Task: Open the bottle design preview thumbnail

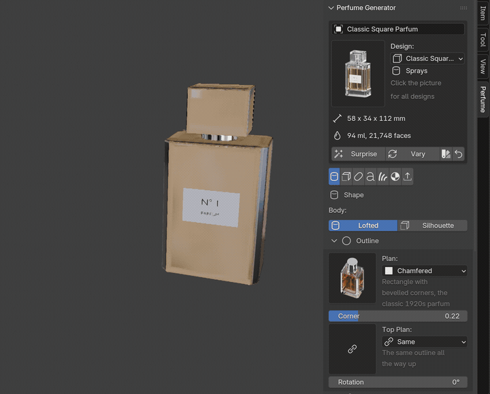Action: (x=358, y=73)
